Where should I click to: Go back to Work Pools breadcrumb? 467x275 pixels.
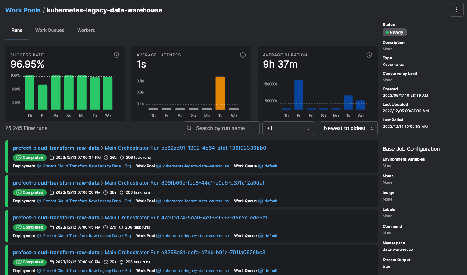click(23, 10)
